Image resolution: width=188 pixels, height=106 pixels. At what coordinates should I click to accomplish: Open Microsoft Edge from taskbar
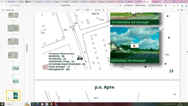tap(38, 104)
